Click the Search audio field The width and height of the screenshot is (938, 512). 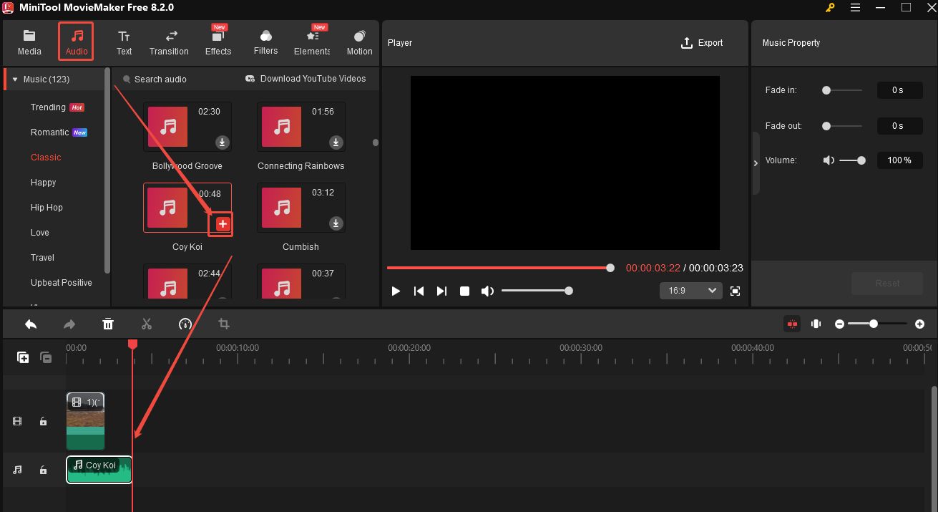tap(160, 79)
